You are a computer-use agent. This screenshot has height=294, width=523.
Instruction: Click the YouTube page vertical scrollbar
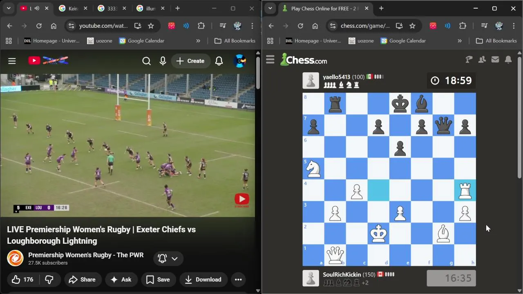point(258,73)
